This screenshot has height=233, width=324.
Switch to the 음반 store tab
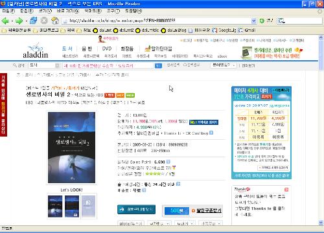(87, 49)
